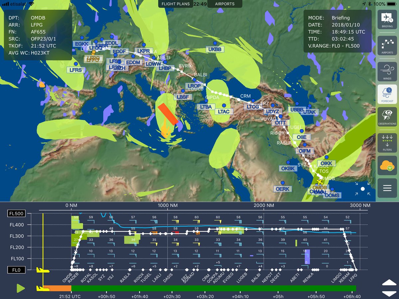Start timeline playback with green play button

21,288
